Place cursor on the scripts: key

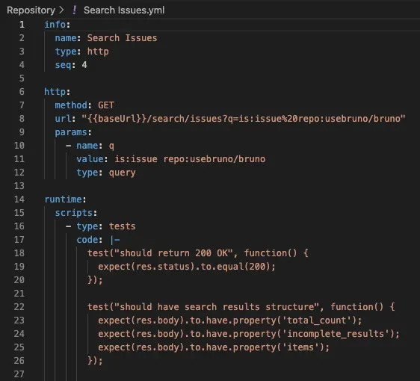75,213
